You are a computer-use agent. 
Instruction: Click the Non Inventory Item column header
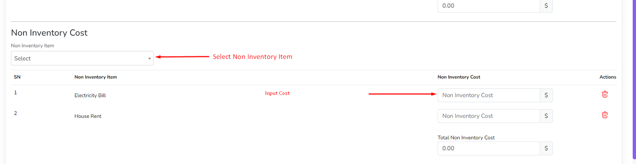(x=95, y=77)
